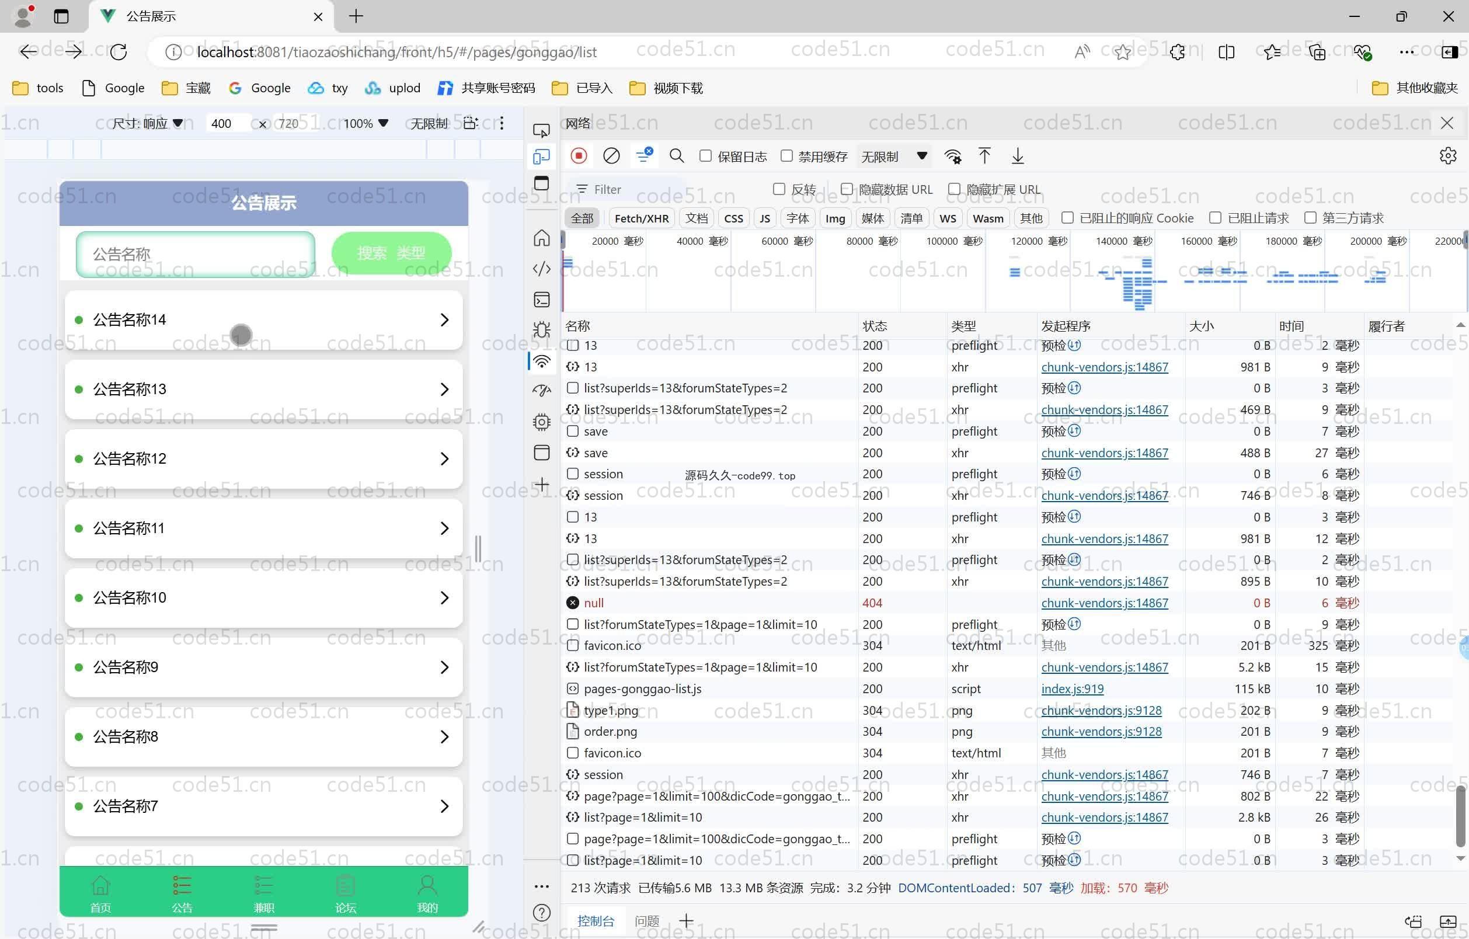The height and width of the screenshot is (939, 1469).
Task: Open the Console panel icon in sidebar
Action: click(541, 300)
